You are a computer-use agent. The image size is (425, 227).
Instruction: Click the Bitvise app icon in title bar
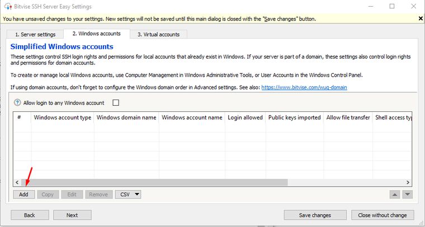[x=8, y=6]
